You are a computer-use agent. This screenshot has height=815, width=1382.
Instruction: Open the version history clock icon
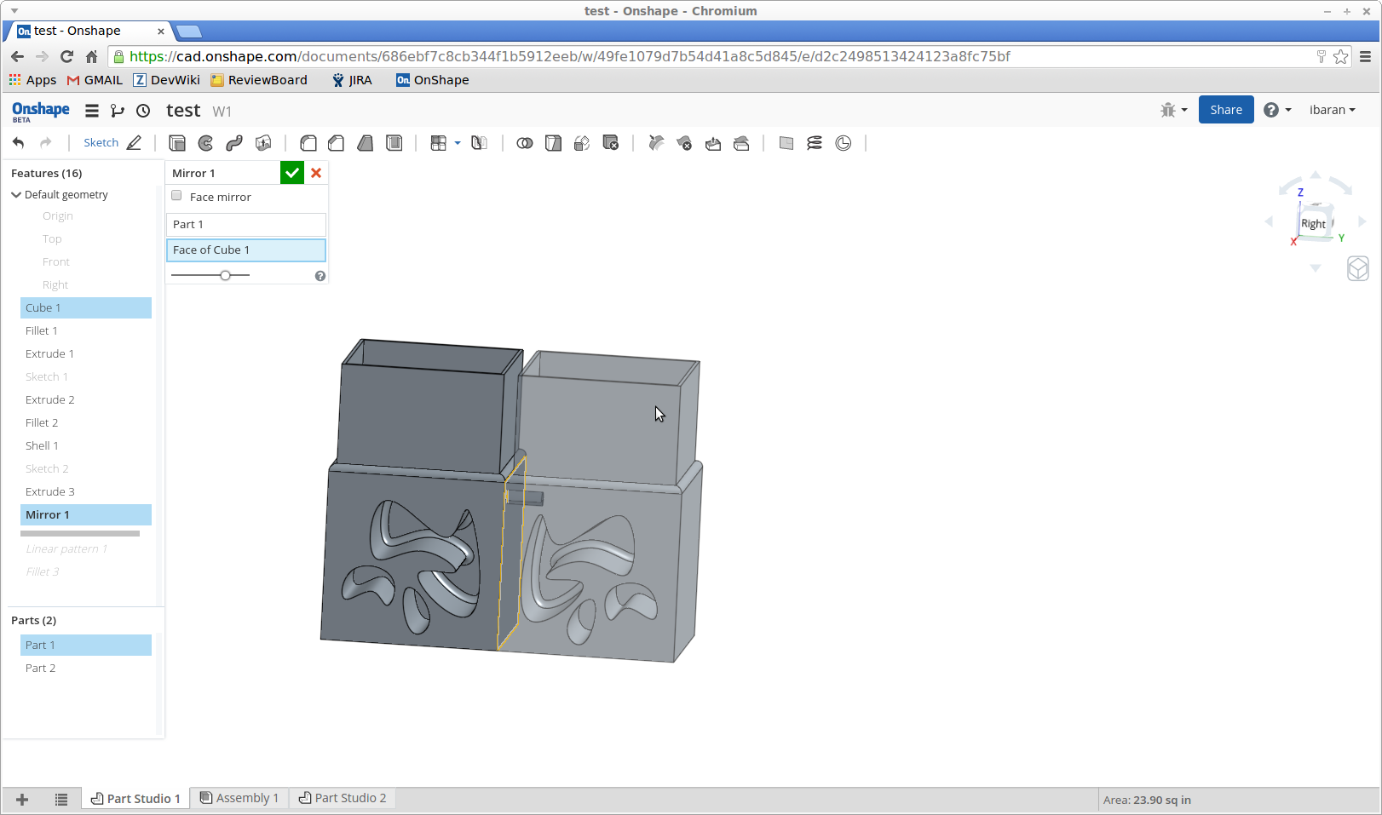pyautogui.click(x=143, y=111)
